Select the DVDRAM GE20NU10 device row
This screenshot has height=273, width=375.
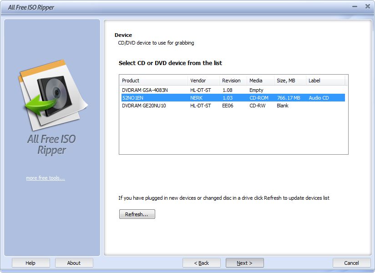pyautogui.click(x=233, y=106)
